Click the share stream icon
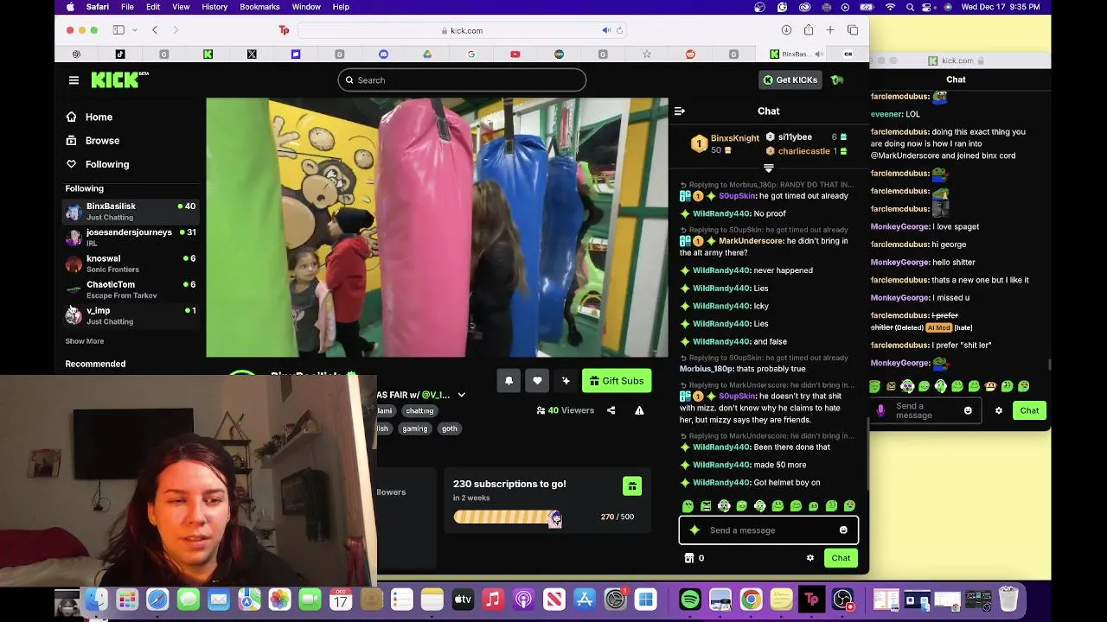The height and width of the screenshot is (622, 1107). [x=611, y=410]
